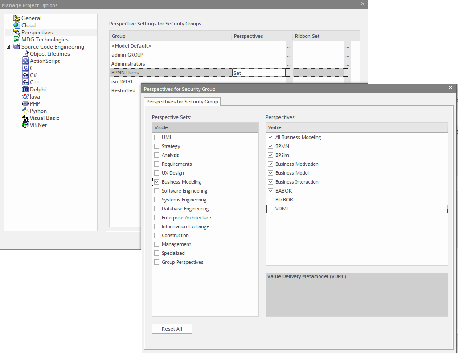Select the Python language icon
This screenshot has width=458, height=353.
[x=25, y=111]
